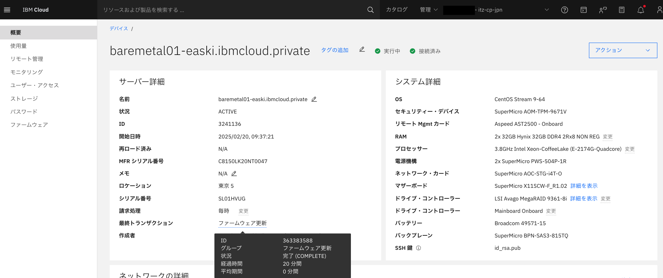Open the notifications bell
This screenshot has width=663, height=278.
pyautogui.click(x=641, y=10)
